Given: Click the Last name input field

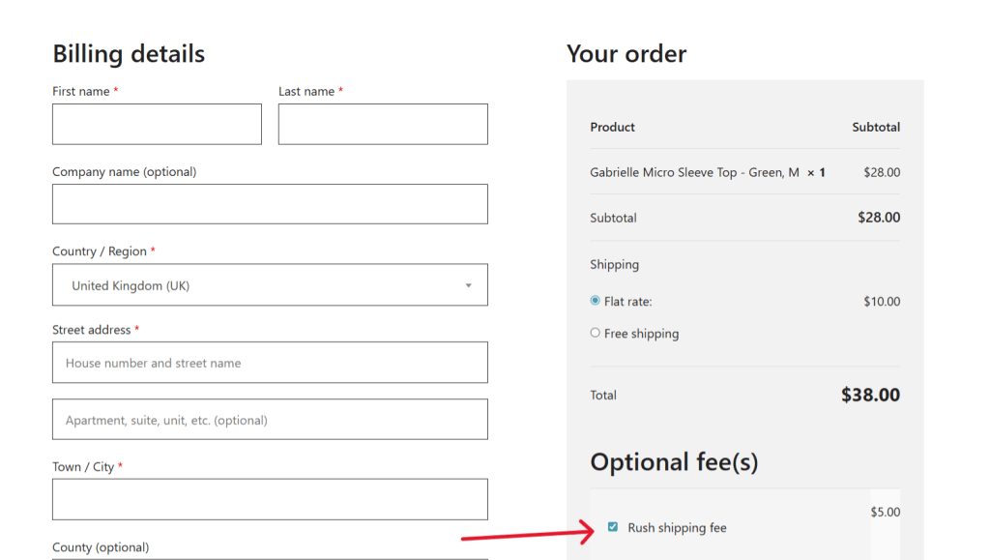Looking at the screenshot, I should coord(383,125).
